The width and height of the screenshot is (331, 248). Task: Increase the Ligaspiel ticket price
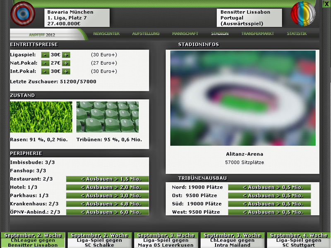[66, 55]
